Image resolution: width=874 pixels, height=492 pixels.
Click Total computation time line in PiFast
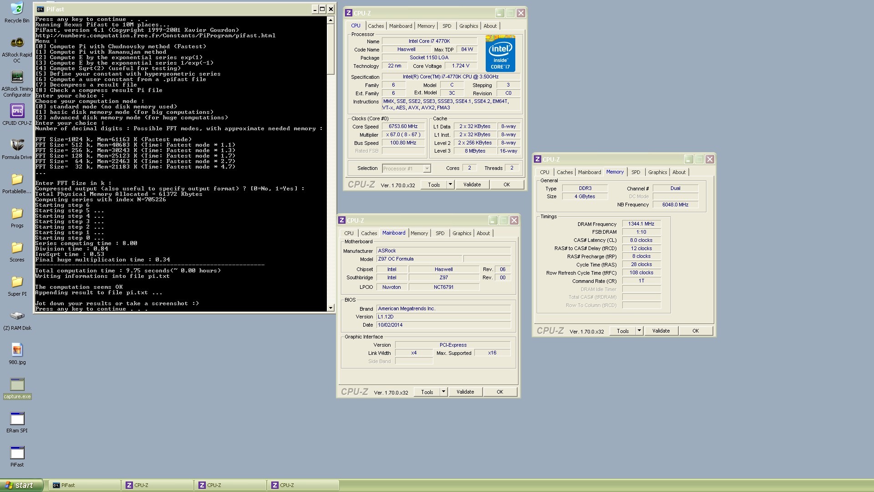click(x=128, y=271)
